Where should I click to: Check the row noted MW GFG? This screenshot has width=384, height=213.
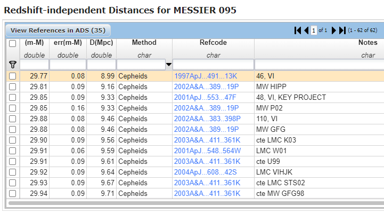(12, 130)
